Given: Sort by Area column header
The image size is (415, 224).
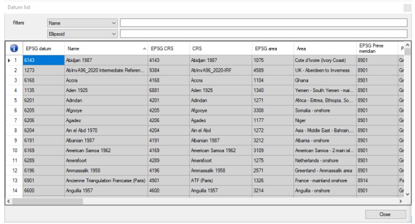Looking at the screenshot, I should [x=325, y=48].
